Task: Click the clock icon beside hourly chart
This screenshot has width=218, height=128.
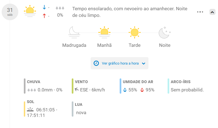Action: coord(96,63)
